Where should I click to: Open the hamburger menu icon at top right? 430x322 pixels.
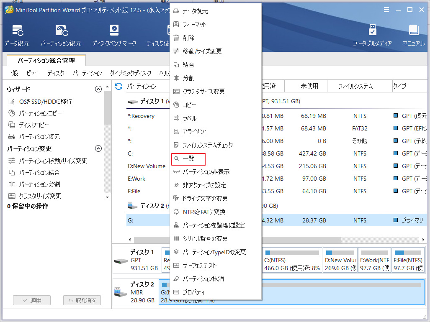click(x=386, y=10)
